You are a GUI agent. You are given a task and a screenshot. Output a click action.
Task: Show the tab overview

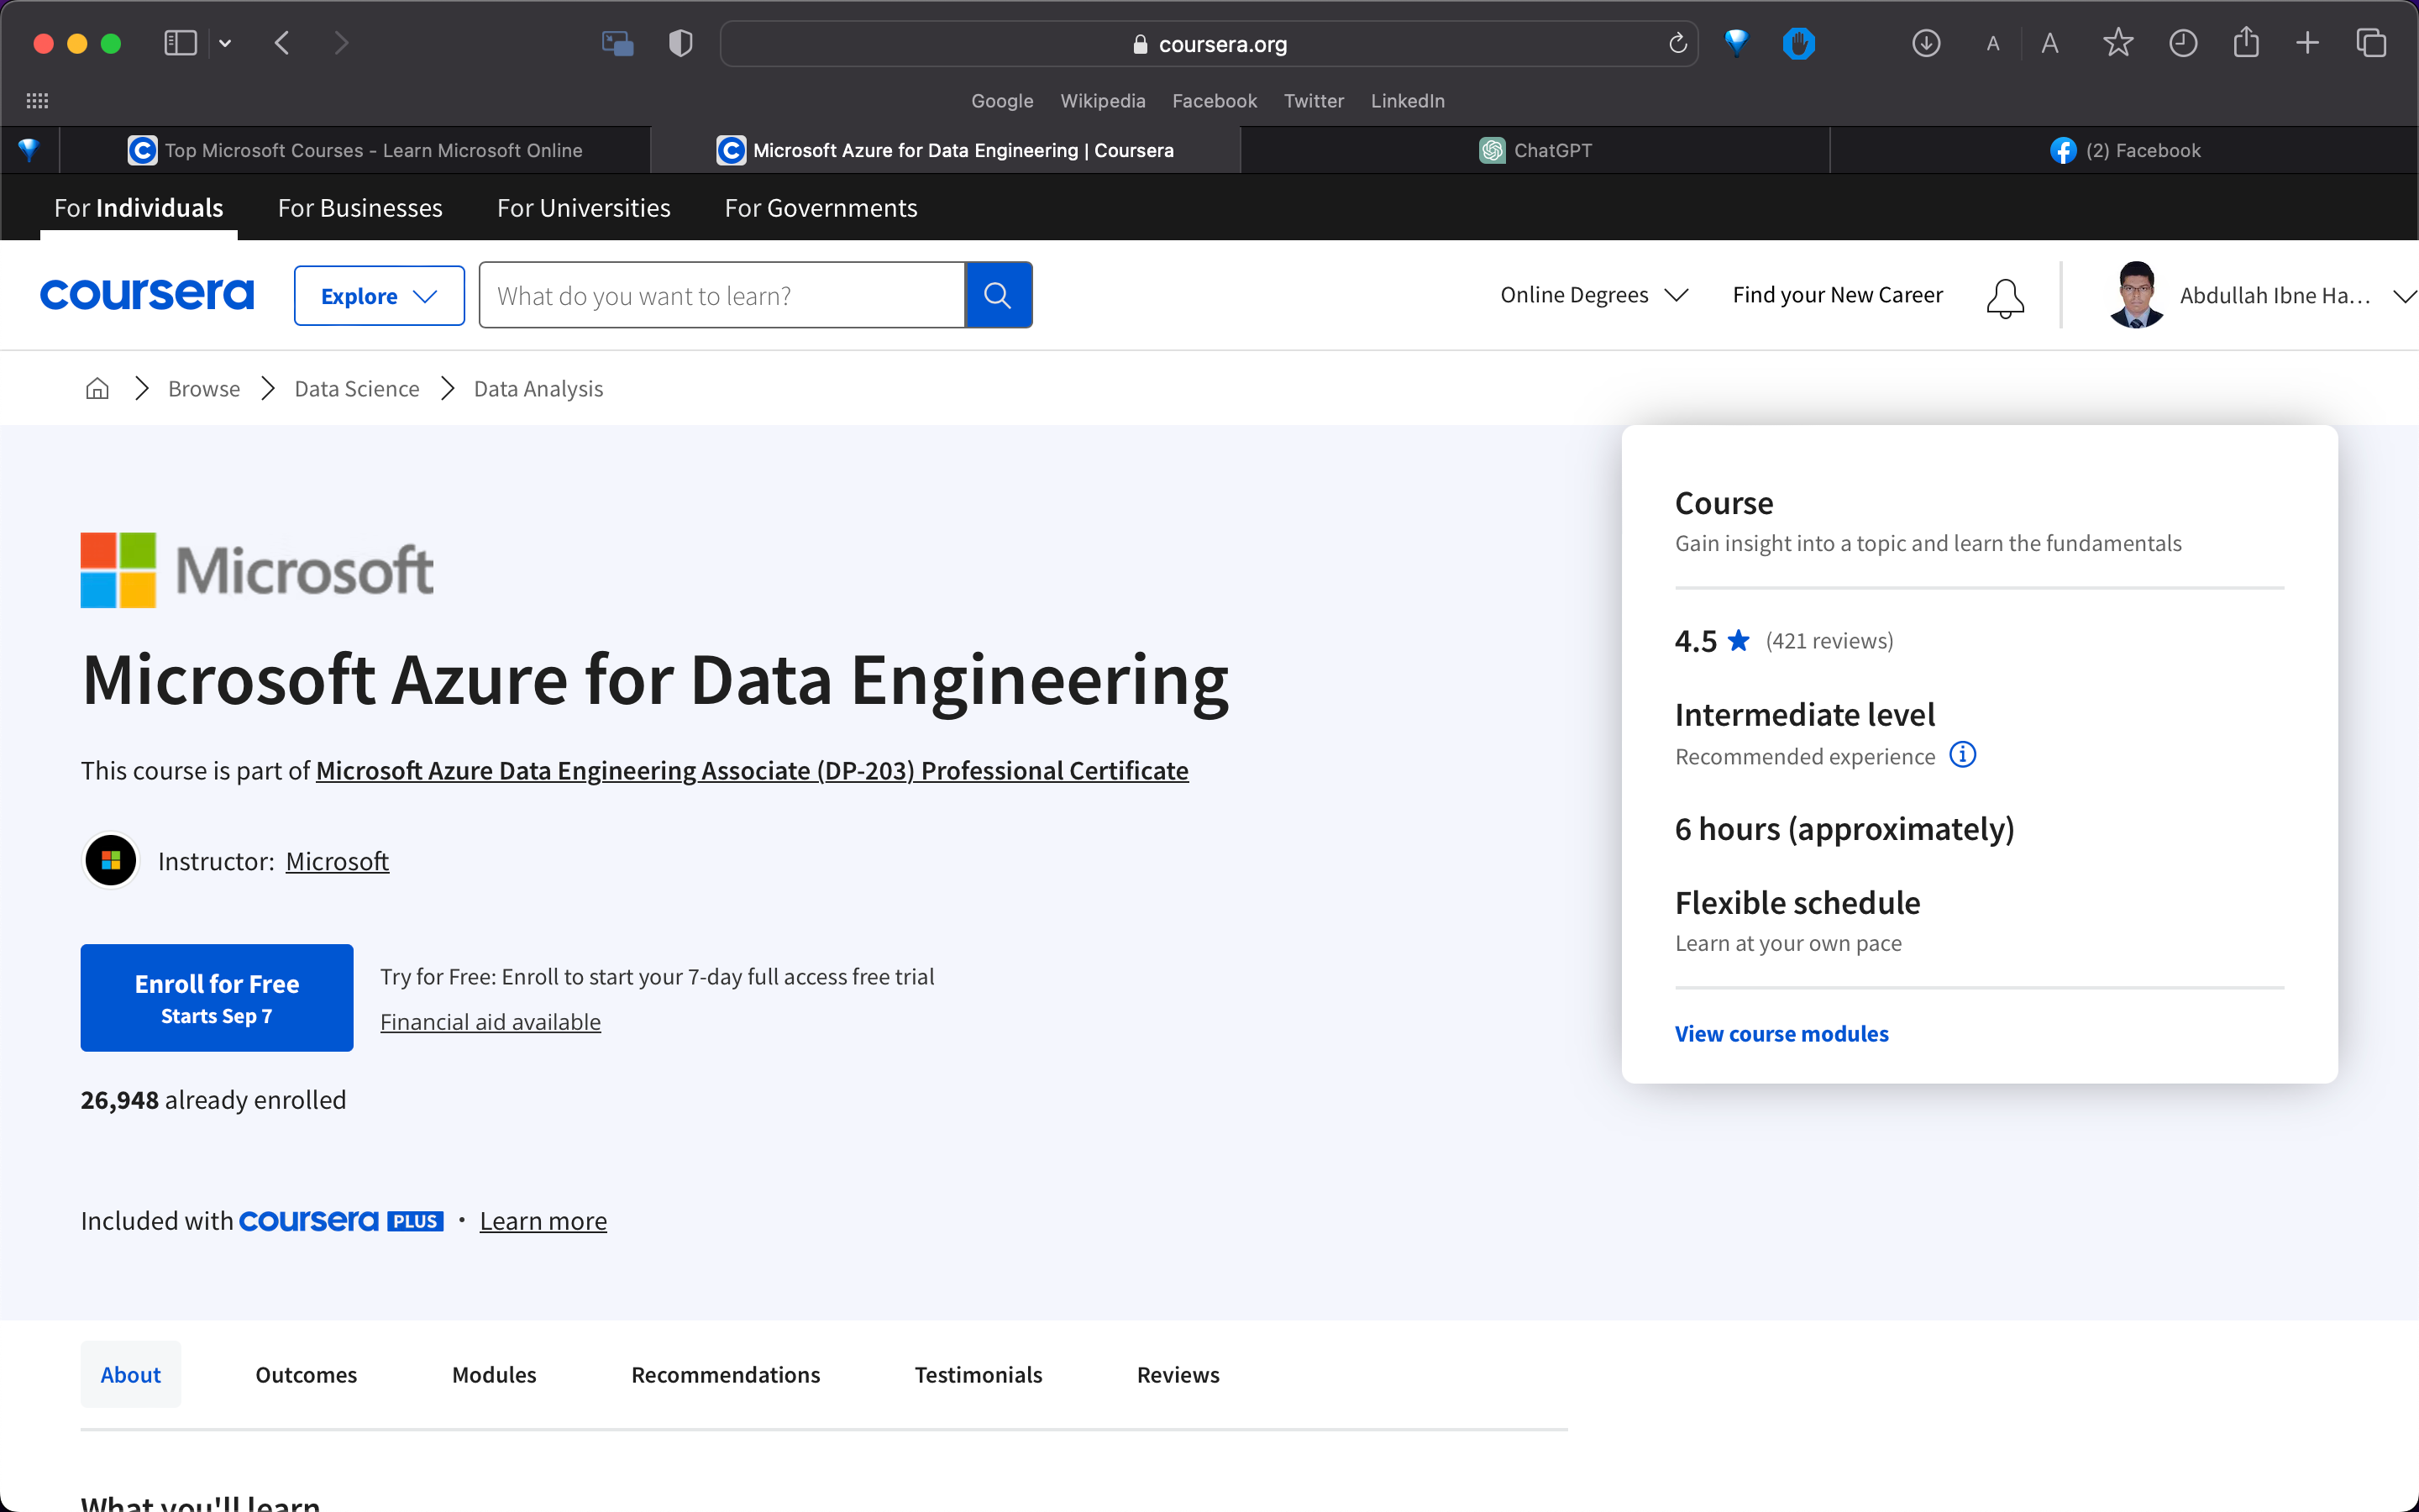coord(2371,43)
